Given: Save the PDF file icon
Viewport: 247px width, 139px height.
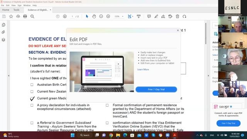Looking at the screenshot, I should coord(4,16).
